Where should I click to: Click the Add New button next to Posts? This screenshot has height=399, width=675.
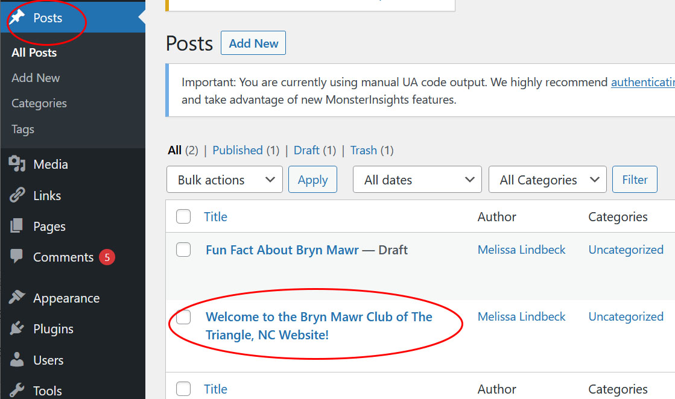[253, 43]
